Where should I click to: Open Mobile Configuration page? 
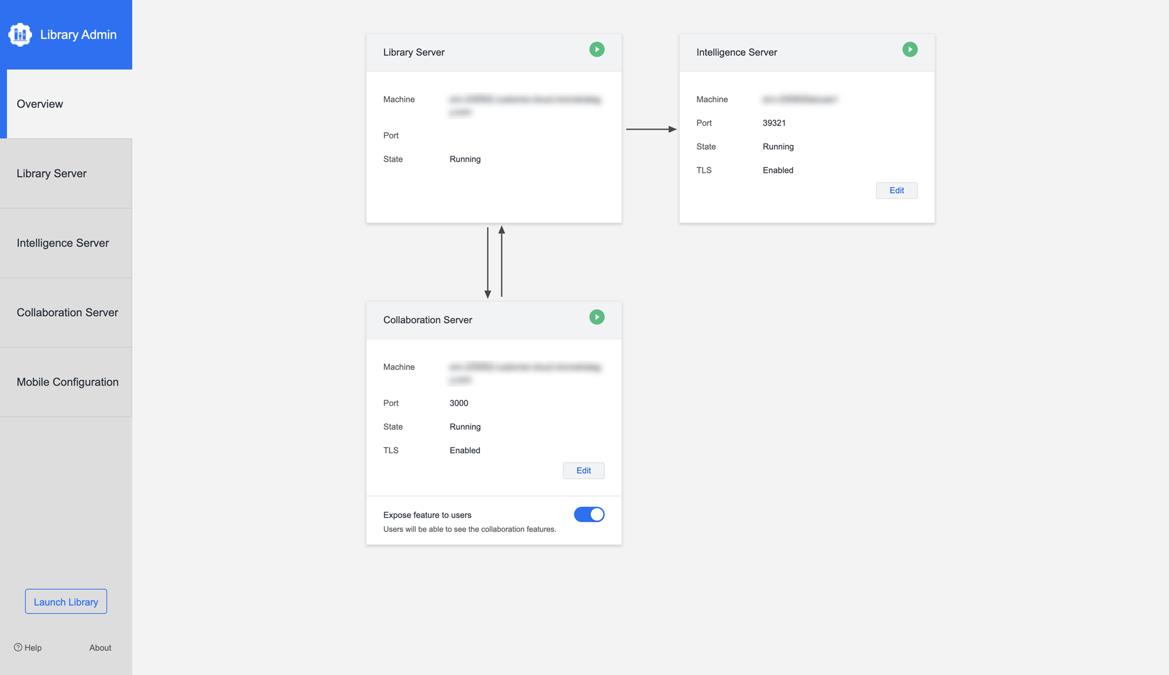click(66, 382)
